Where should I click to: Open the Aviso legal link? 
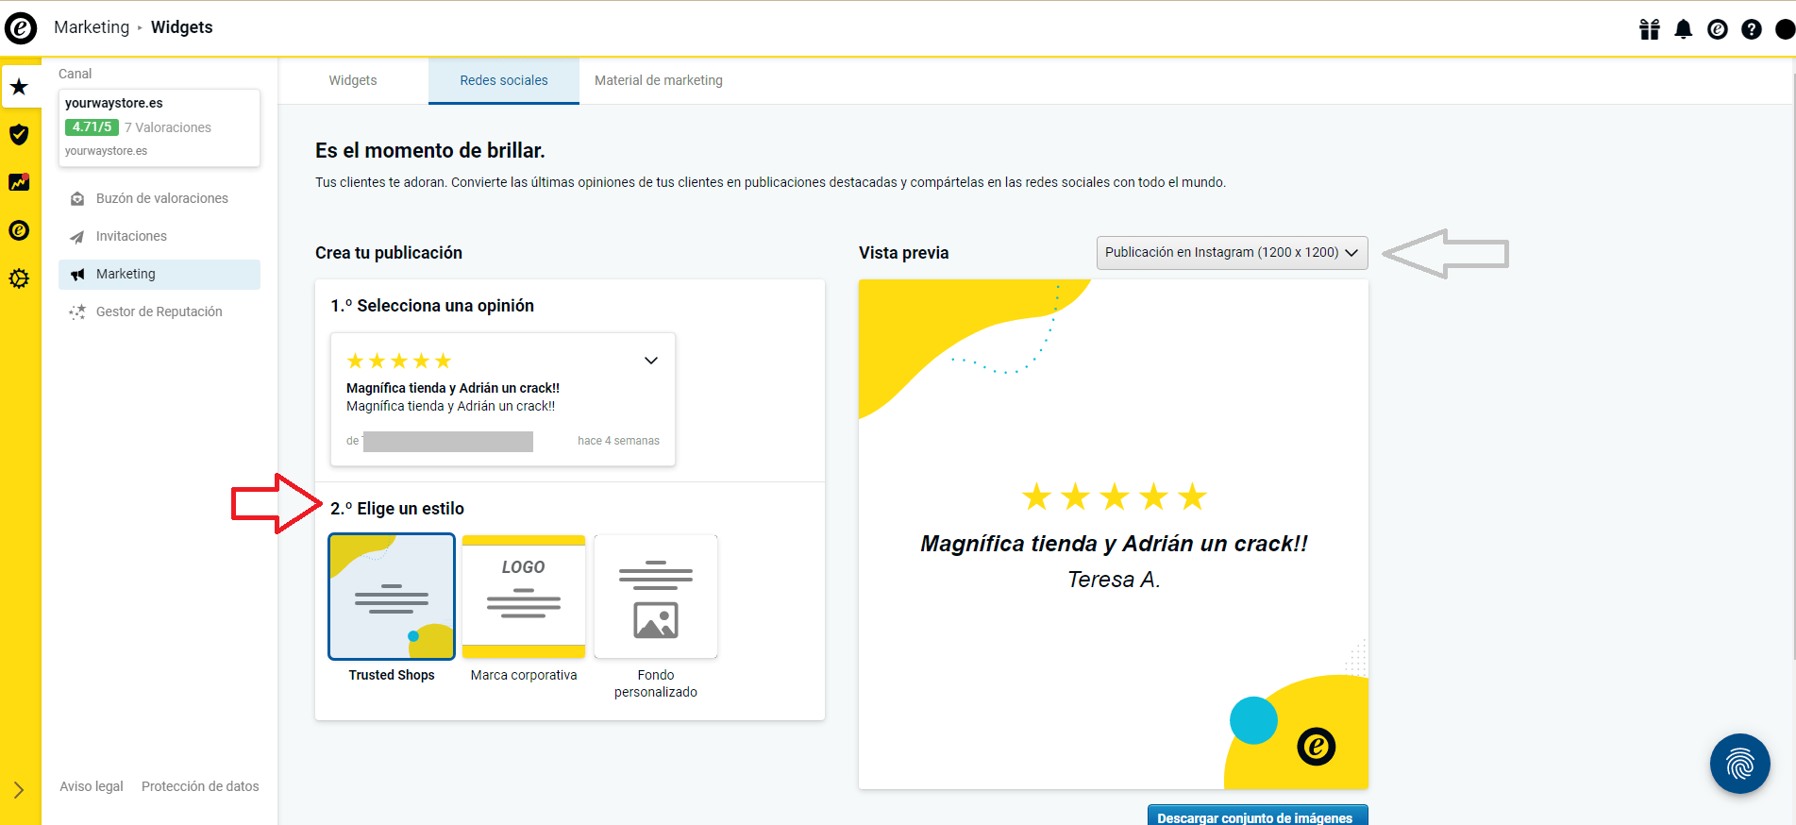click(92, 786)
